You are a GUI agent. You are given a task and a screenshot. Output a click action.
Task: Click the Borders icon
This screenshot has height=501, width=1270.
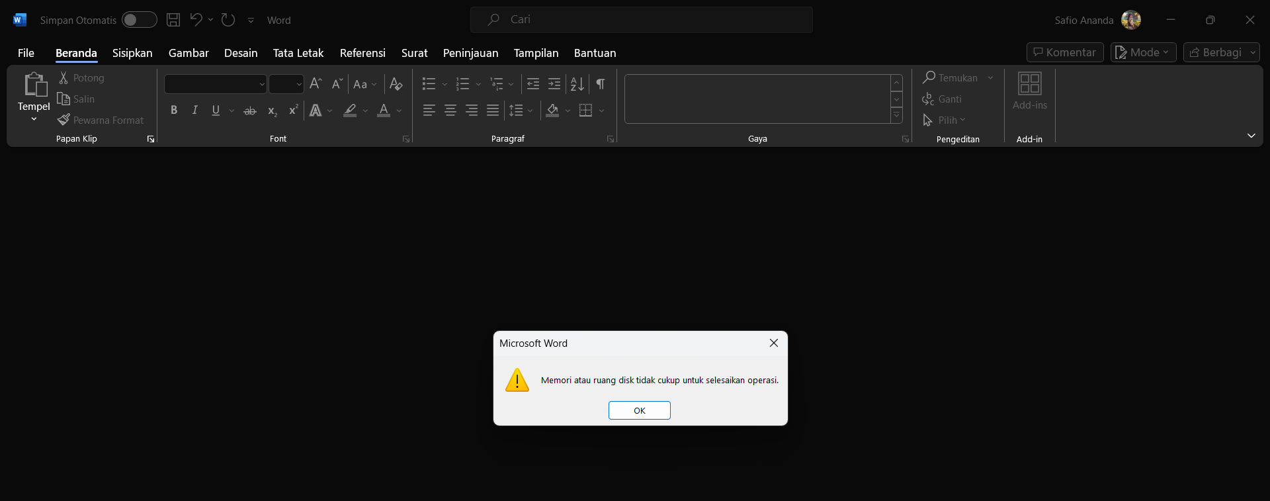pos(585,111)
